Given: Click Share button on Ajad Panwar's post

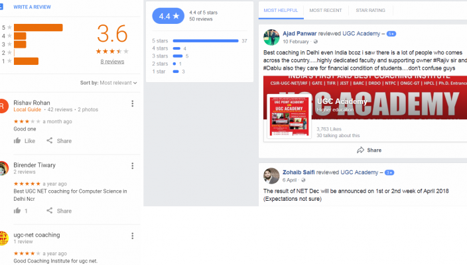Looking at the screenshot, I should (369, 150).
